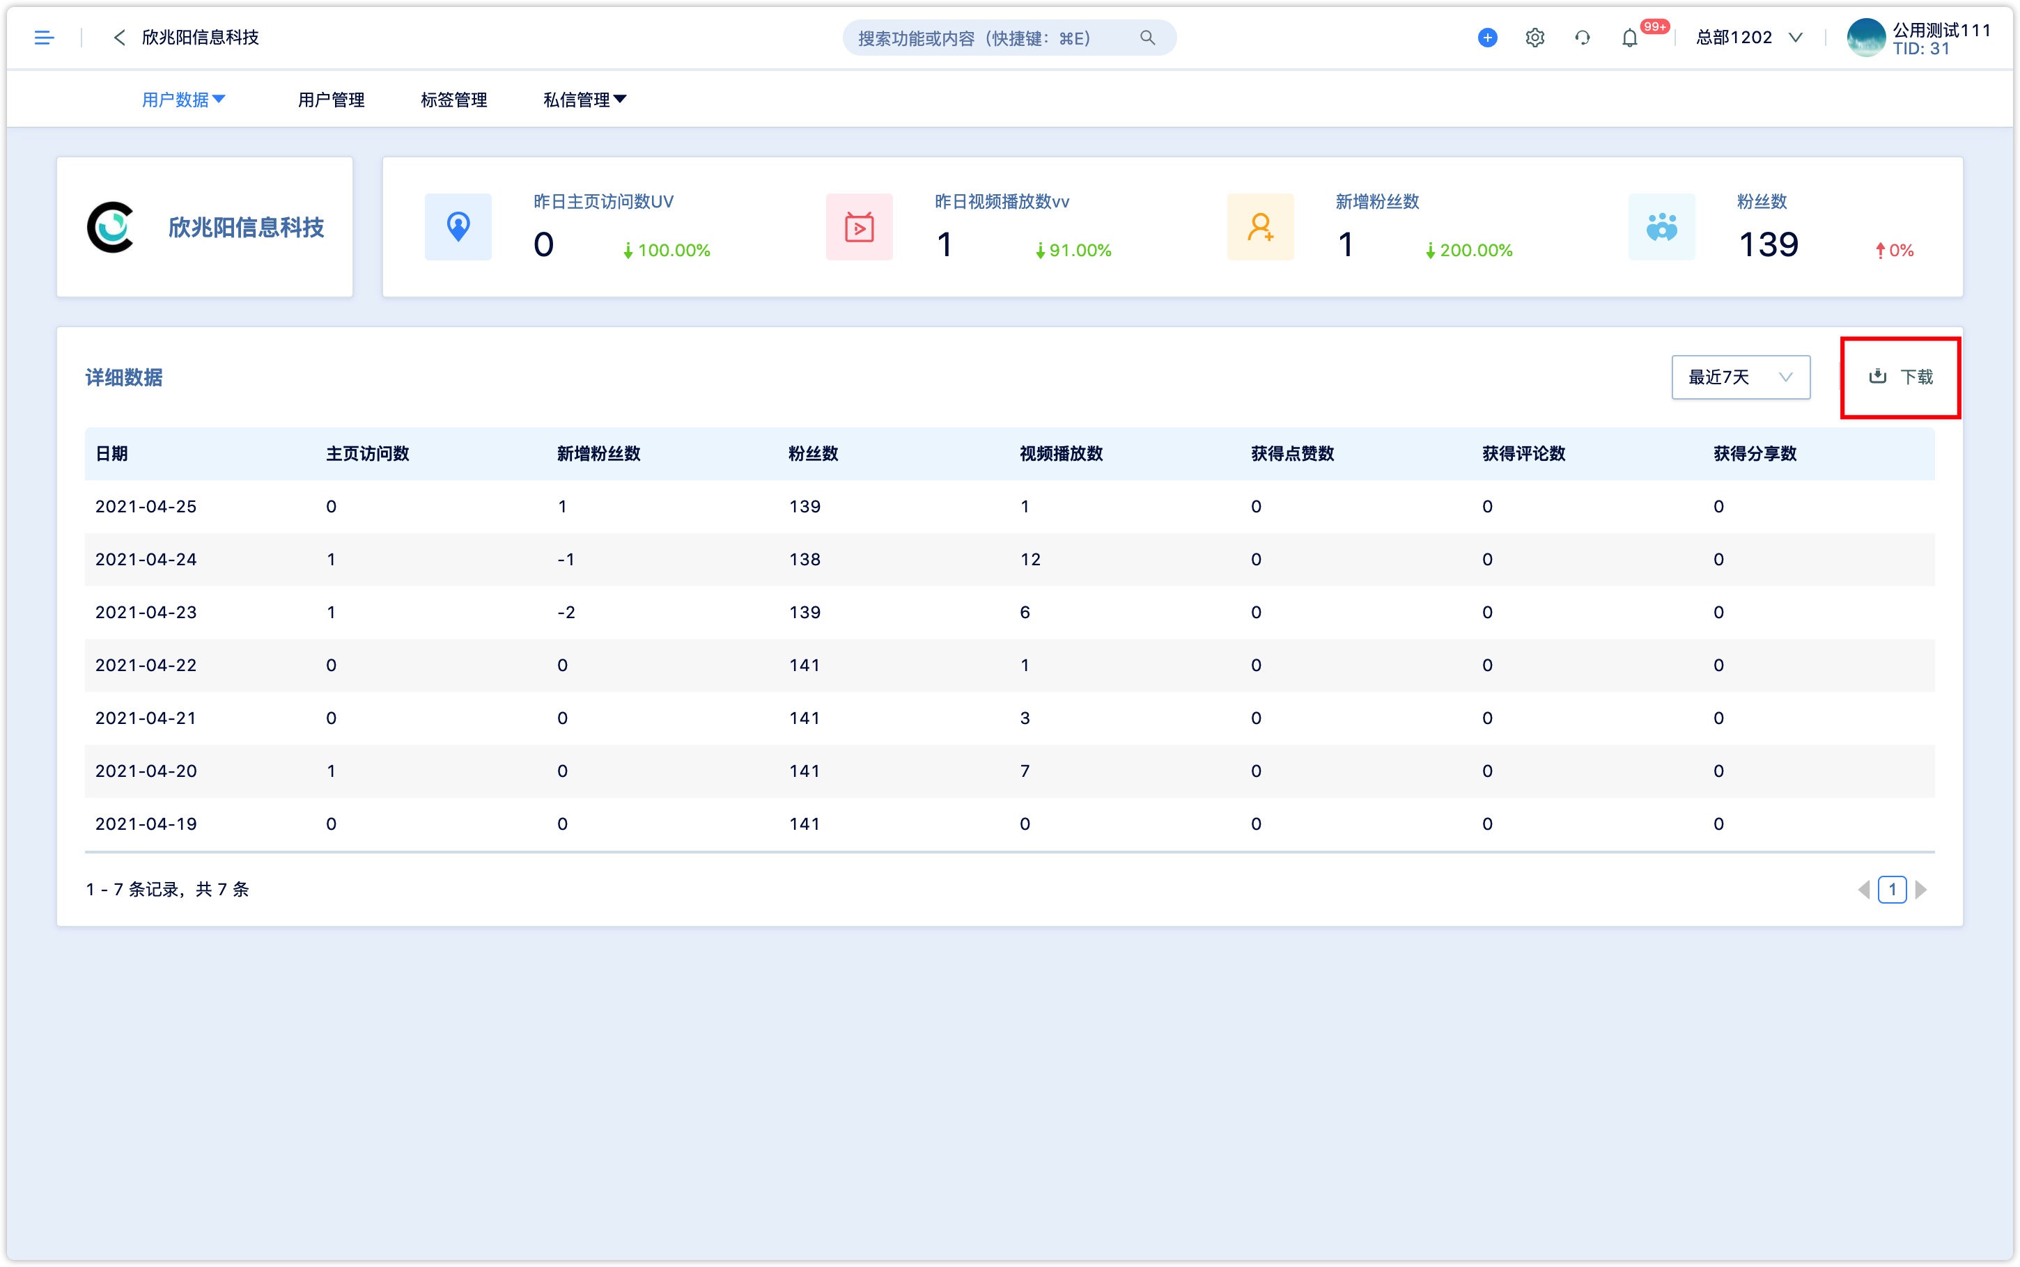Click the 详细数据 section title
This screenshot has height=1267, width=2020.
tap(124, 377)
